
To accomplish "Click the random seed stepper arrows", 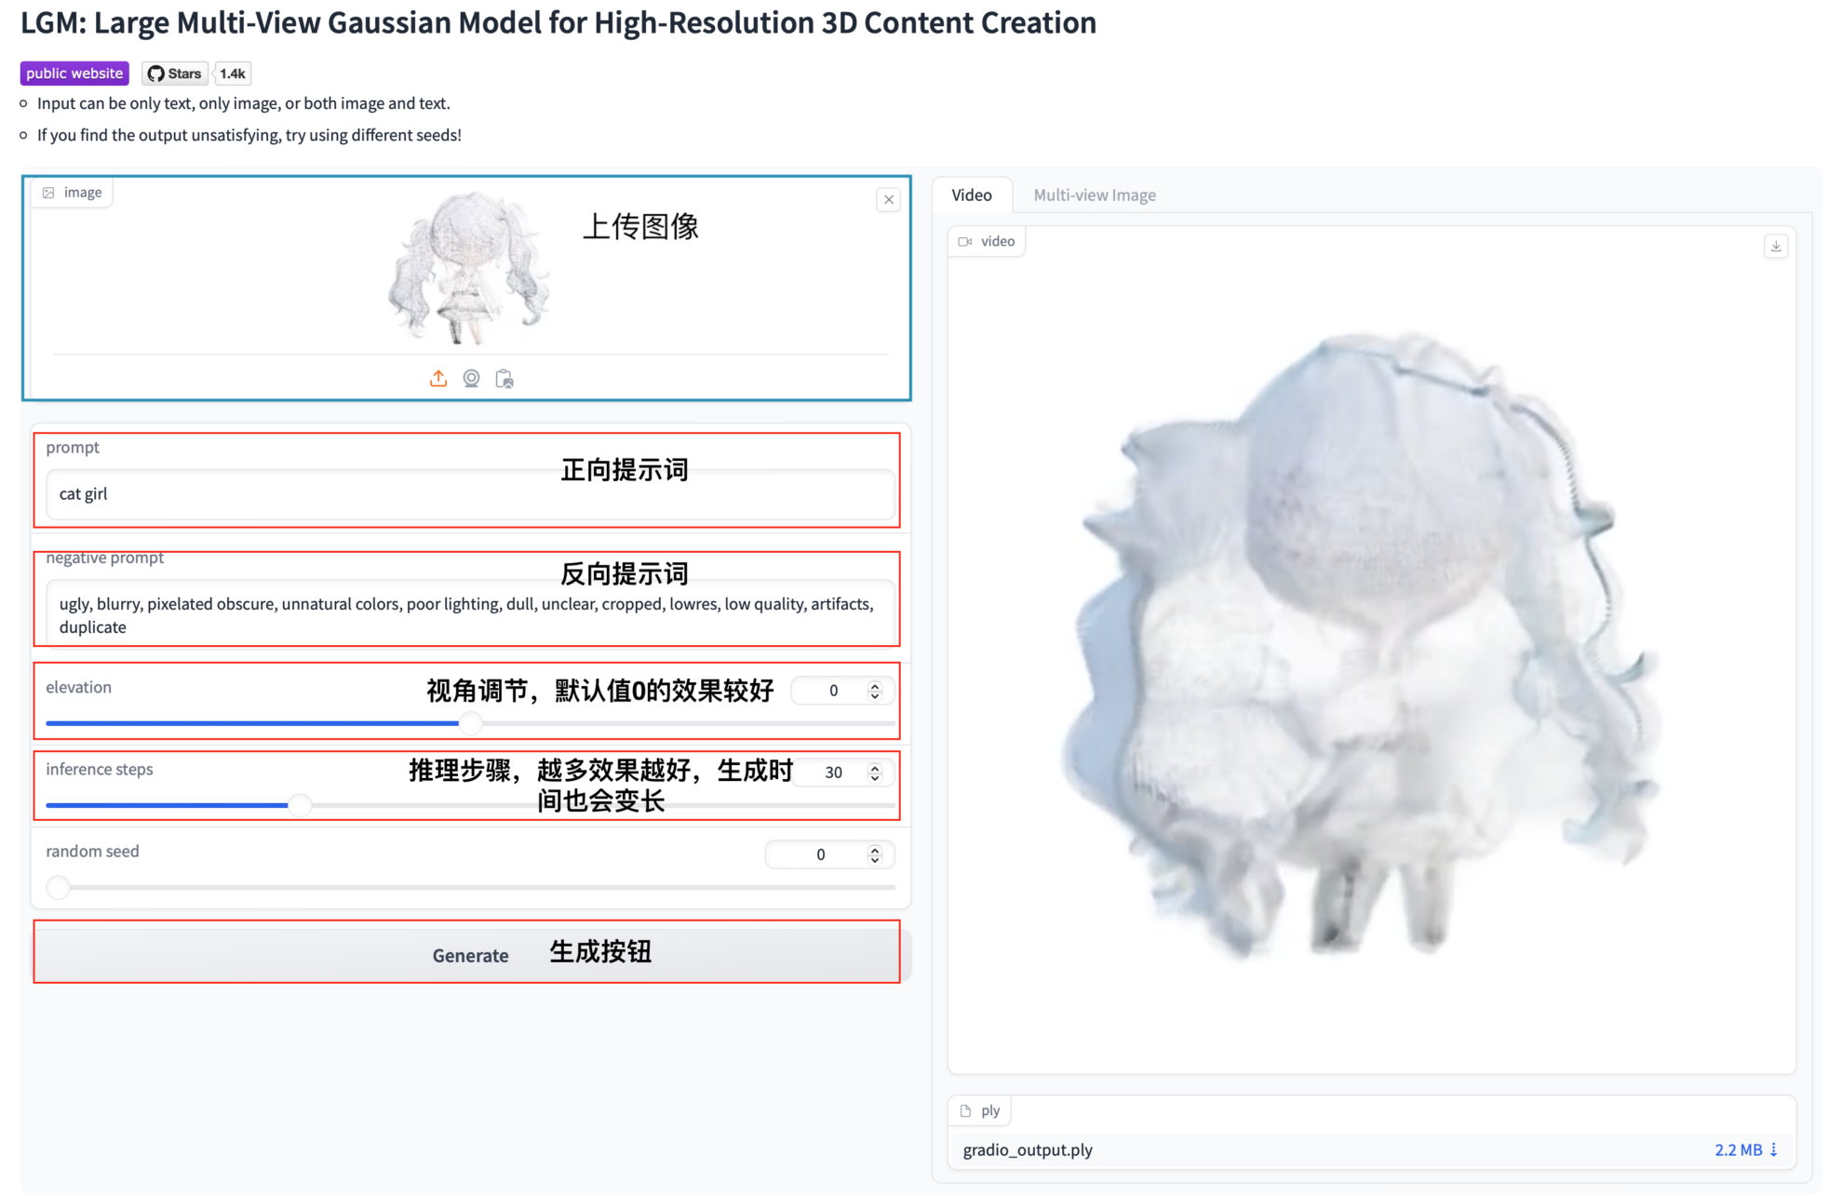I will [x=875, y=854].
